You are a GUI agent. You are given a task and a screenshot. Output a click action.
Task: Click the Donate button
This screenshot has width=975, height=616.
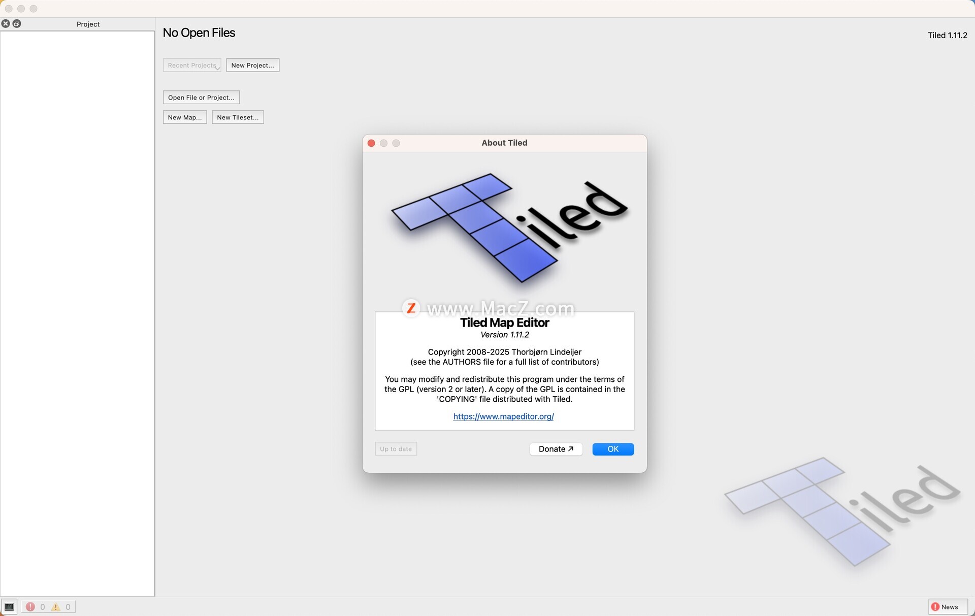click(556, 449)
